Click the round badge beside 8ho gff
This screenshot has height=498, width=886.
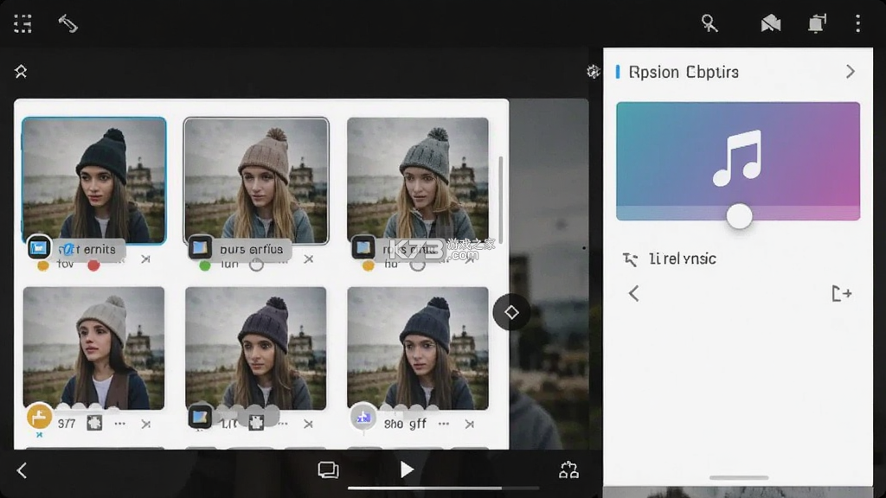pos(363,418)
